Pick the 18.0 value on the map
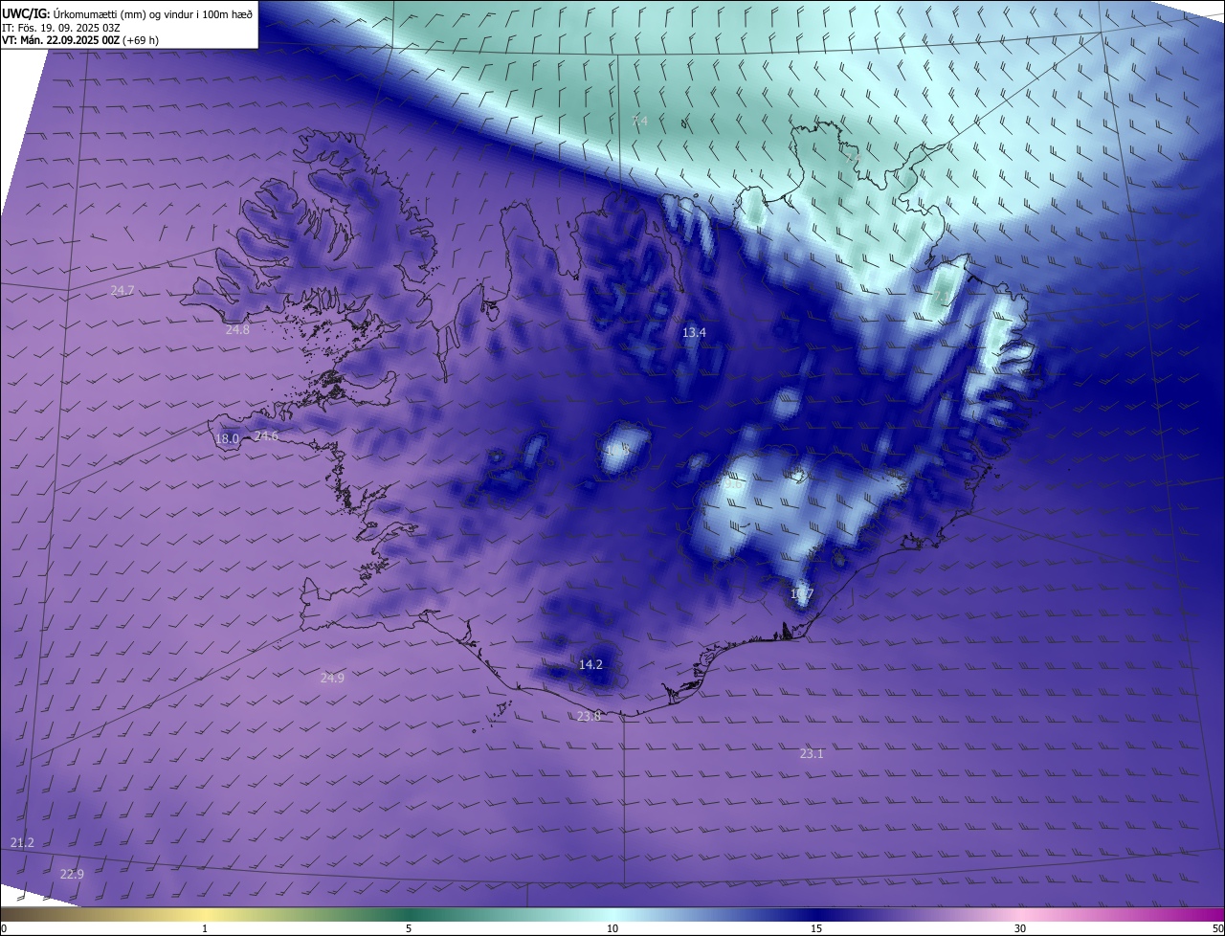1225x936 pixels. (x=227, y=439)
